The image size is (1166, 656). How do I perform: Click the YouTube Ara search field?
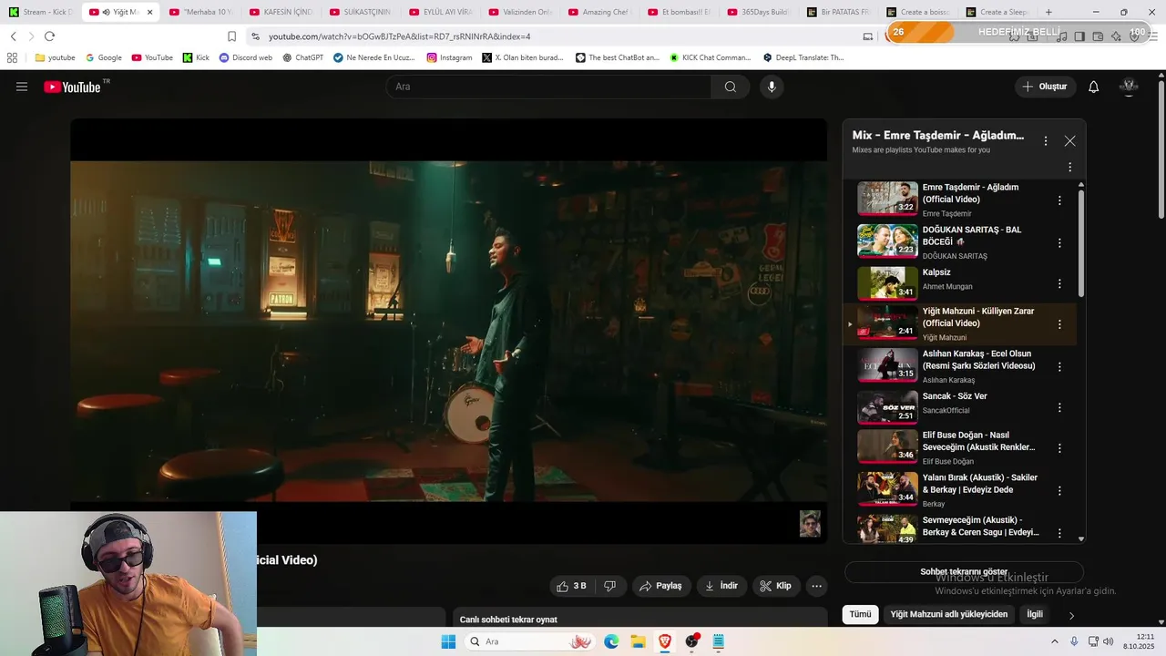548,87
